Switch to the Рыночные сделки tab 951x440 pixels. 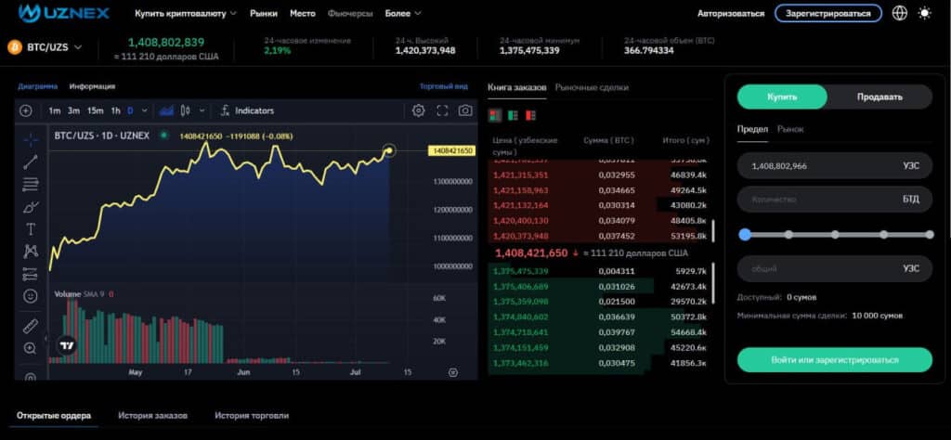(592, 87)
